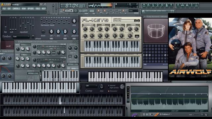Click the FL-Keys DECAY knob
The height and width of the screenshot is (119, 212).
coord(85,29)
